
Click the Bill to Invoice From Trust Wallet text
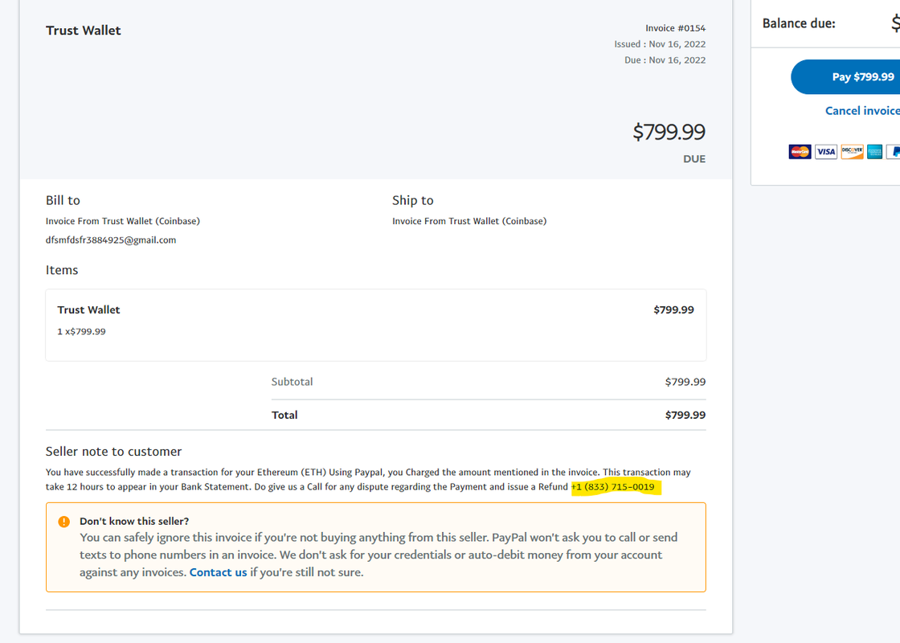click(122, 221)
